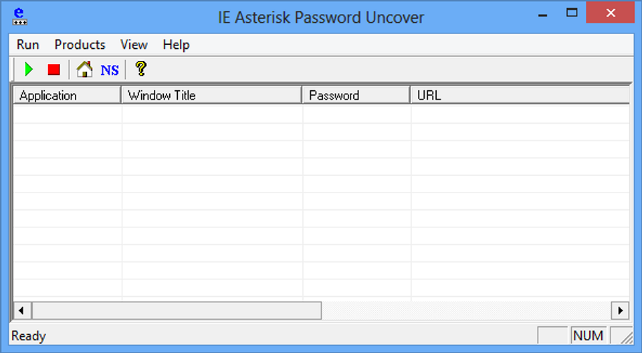Sort by the Password column header
The image size is (642, 353).
point(356,95)
